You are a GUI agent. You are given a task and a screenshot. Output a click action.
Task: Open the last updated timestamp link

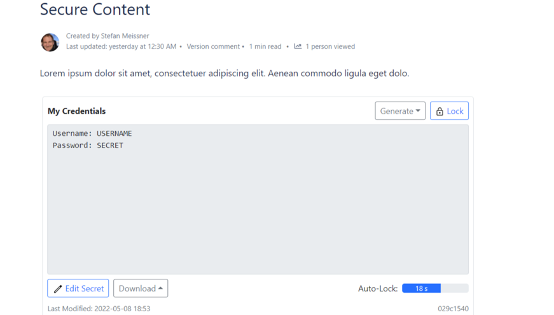pos(142,46)
